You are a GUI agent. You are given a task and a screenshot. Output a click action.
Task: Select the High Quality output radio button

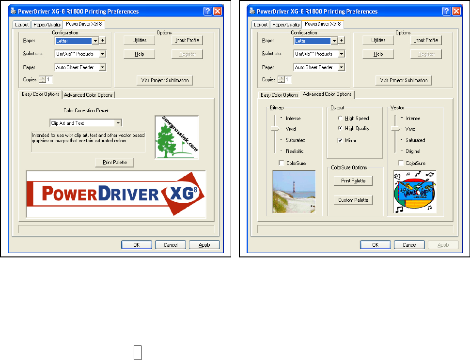pyautogui.click(x=340, y=128)
